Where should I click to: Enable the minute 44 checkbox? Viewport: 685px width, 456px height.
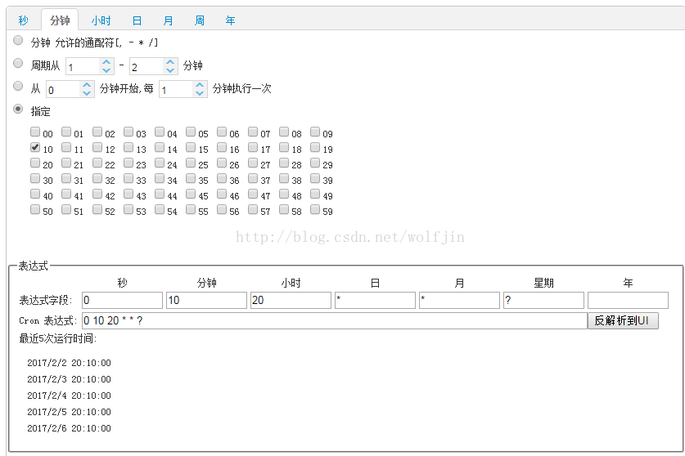(x=160, y=194)
